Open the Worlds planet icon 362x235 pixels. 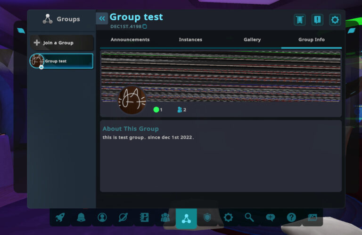(123, 217)
